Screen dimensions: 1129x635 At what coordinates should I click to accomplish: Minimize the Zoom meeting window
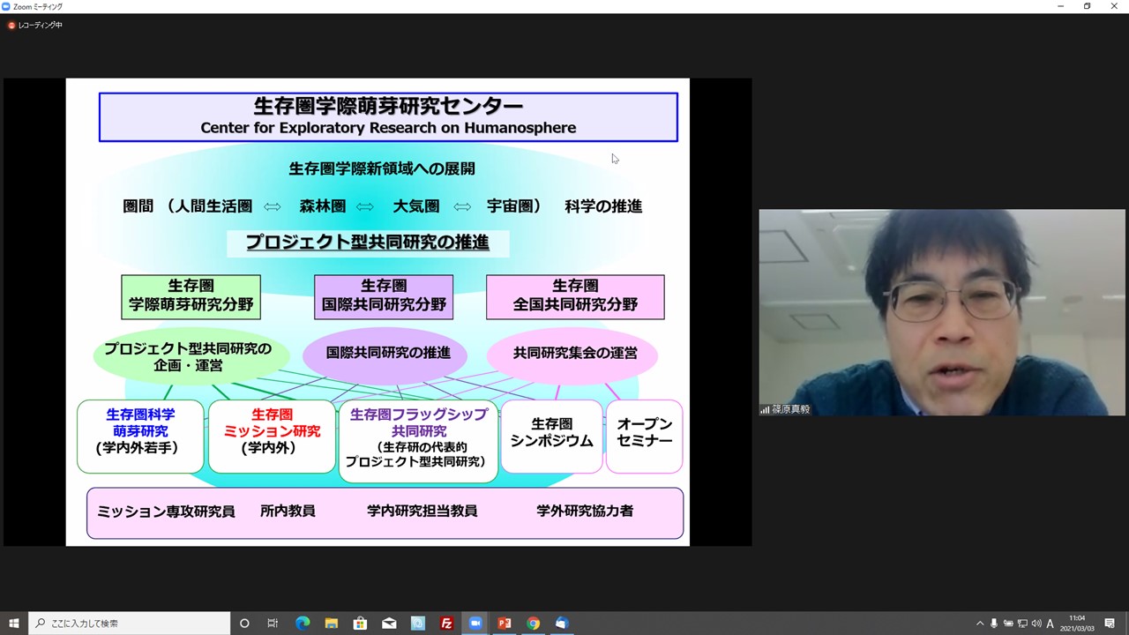click(1061, 6)
